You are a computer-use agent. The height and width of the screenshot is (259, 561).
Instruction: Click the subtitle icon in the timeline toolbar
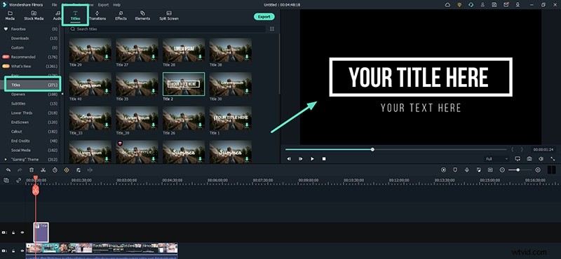[x=490, y=170]
